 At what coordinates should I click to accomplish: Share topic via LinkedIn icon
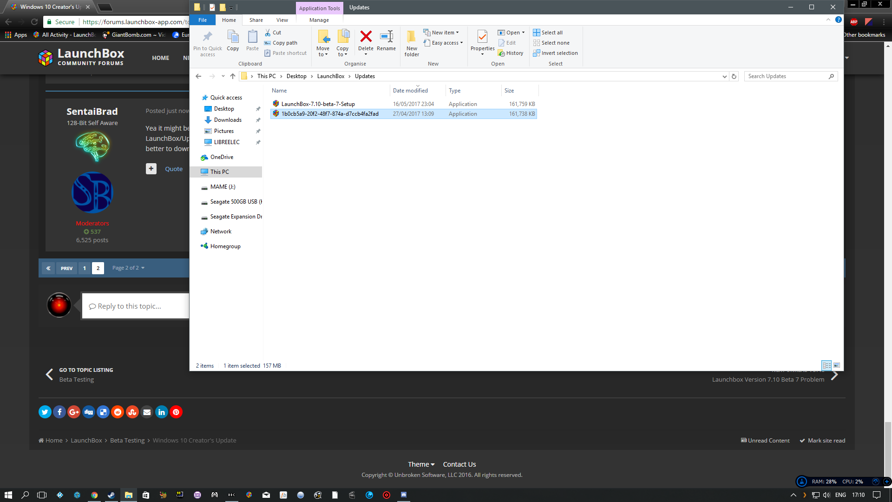pyautogui.click(x=161, y=412)
